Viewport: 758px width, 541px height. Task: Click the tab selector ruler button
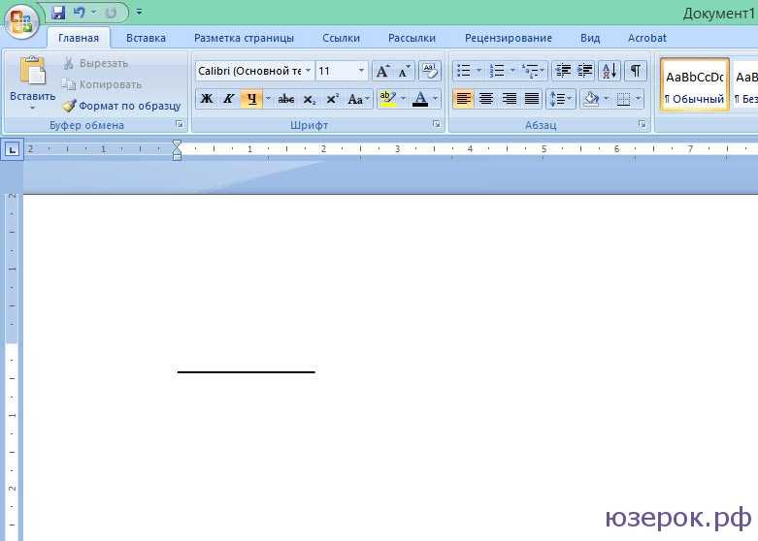(12, 149)
